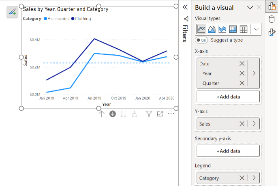Toggle Suggest a type switch
Screen dimensions: 278x187
click(201, 40)
